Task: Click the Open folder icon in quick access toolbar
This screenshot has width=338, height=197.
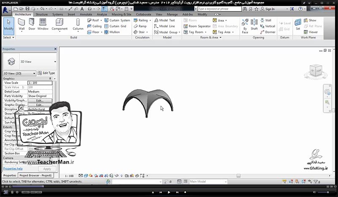Action: 22,9
